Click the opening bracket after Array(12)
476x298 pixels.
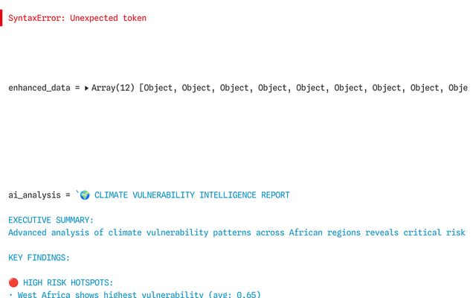coord(142,88)
